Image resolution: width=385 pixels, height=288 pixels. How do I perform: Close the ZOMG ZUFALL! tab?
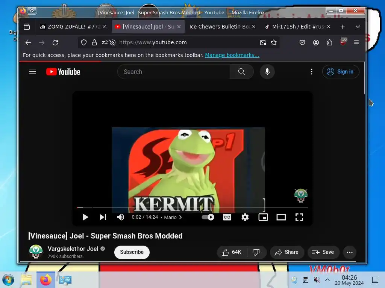104,27
